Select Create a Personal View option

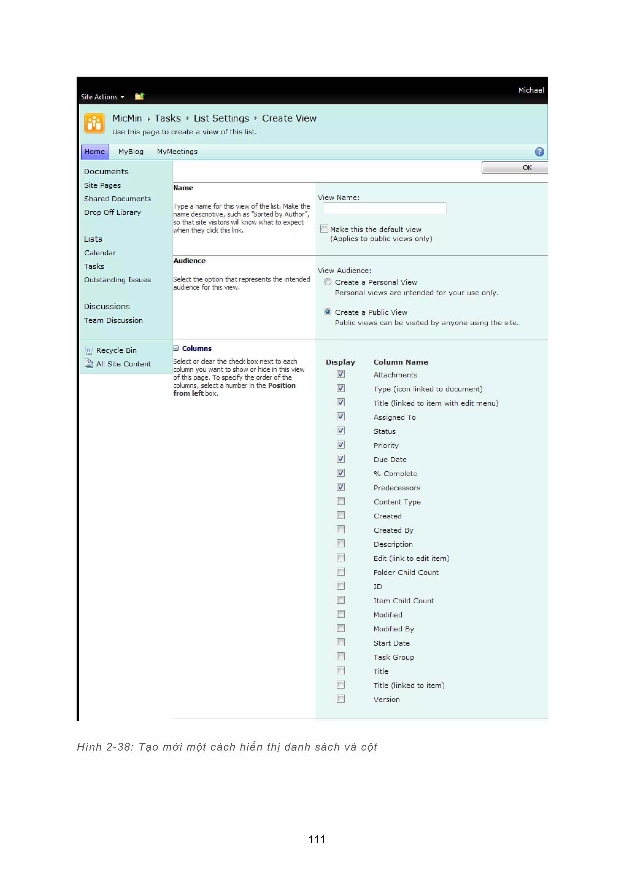[x=328, y=282]
